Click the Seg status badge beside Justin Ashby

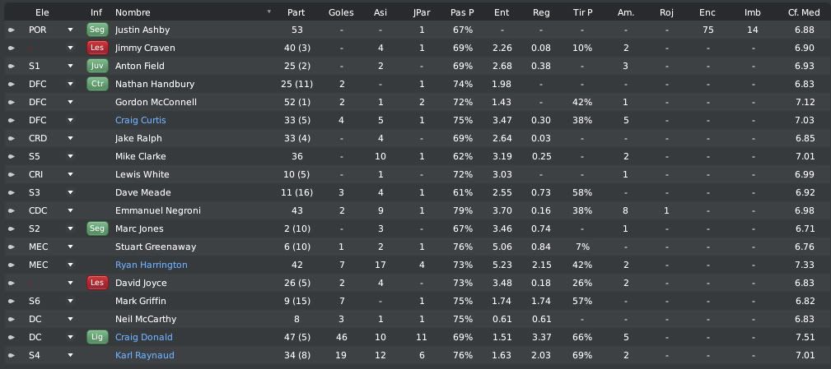pyautogui.click(x=97, y=30)
